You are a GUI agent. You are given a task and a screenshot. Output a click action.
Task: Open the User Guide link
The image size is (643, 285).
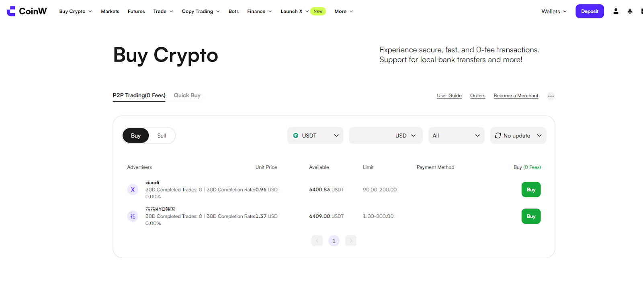[449, 96]
